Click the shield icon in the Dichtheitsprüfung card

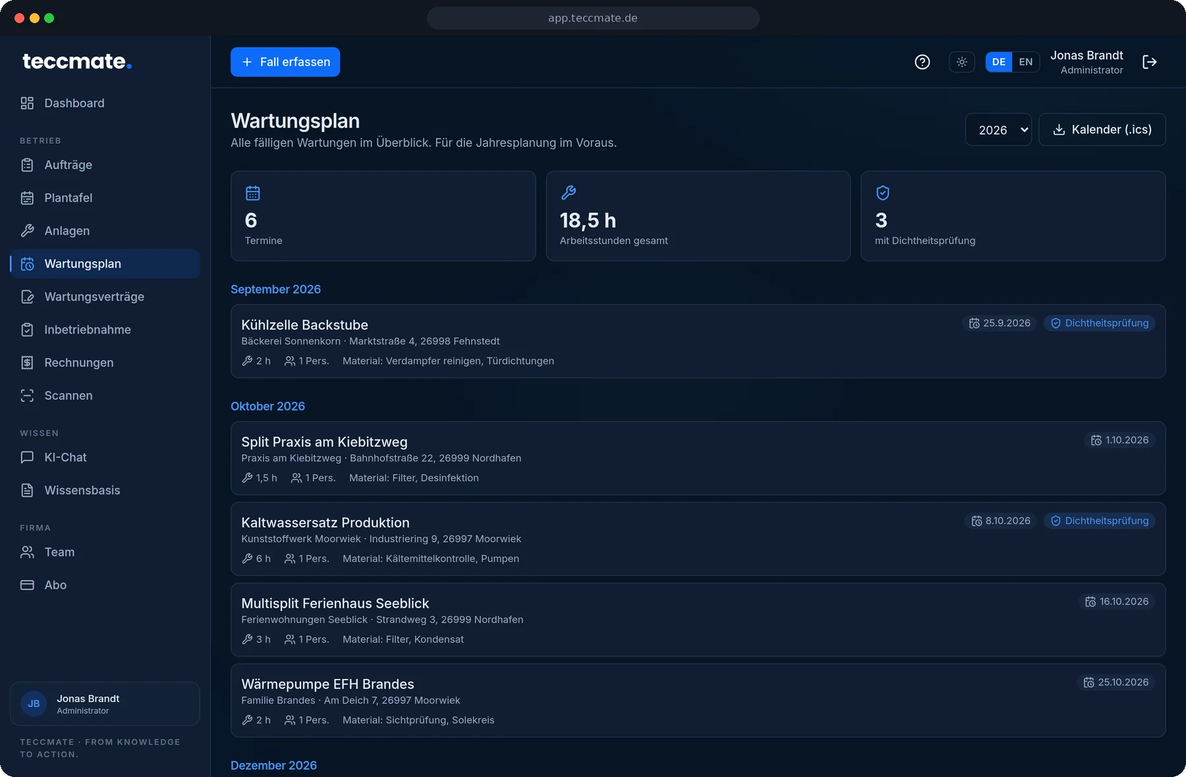point(883,192)
